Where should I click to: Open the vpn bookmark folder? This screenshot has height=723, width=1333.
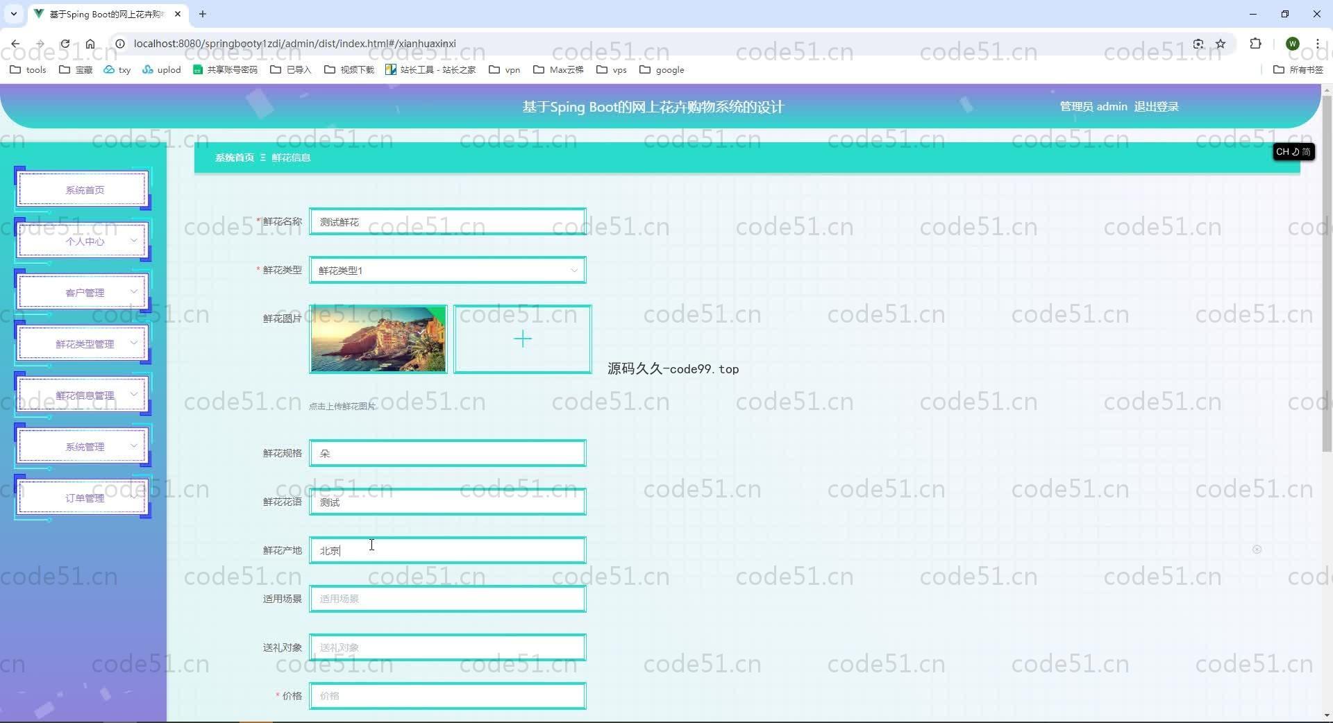[x=505, y=69]
